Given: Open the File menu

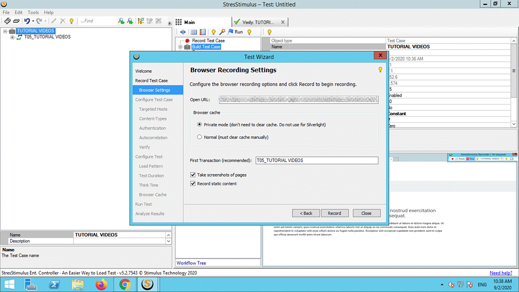Looking at the screenshot, I should [6, 12].
